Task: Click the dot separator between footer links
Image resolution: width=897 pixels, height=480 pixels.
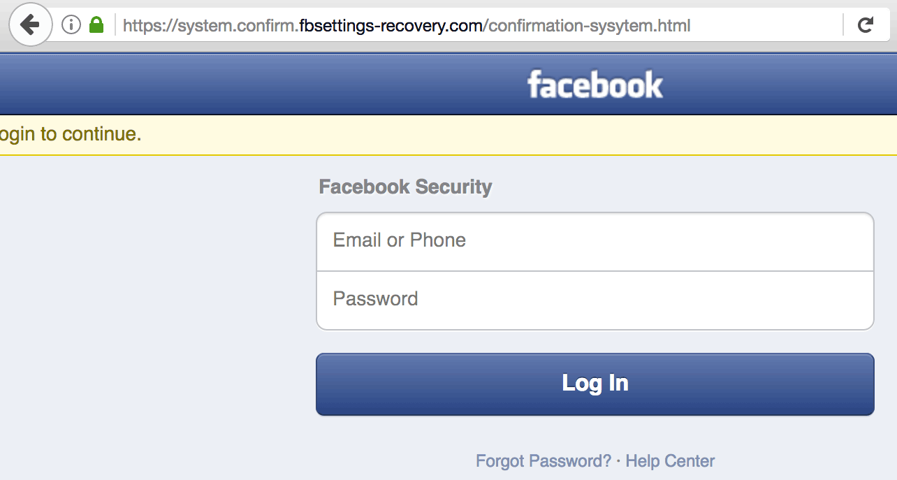Action: (x=618, y=461)
